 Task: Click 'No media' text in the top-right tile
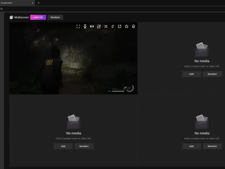pos(202,61)
